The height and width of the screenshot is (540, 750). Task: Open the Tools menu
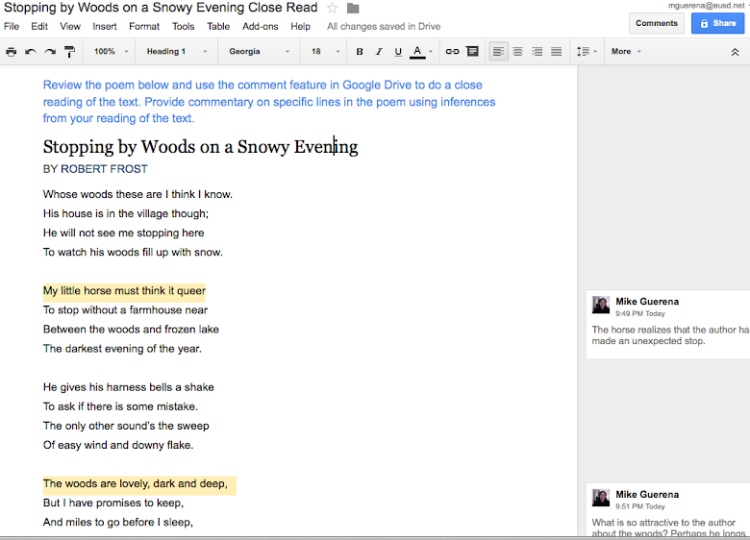(184, 27)
